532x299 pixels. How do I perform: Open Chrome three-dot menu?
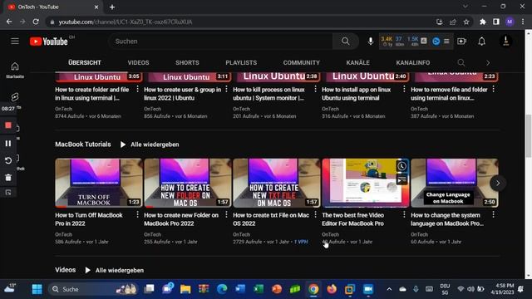tap(523, 22)
